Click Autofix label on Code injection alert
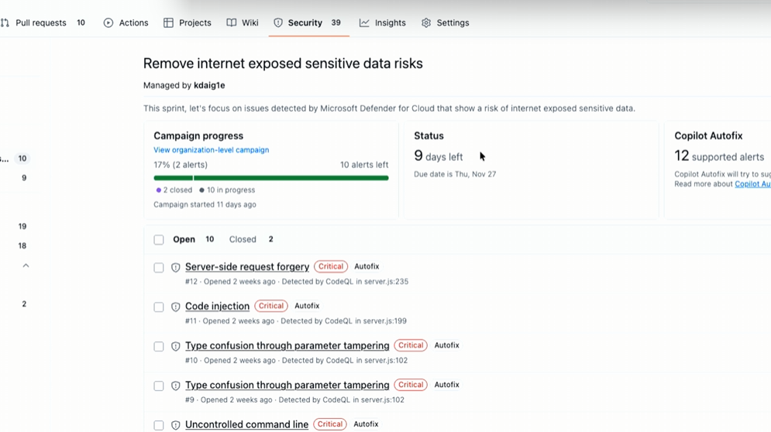The image size is (771, 432). [x=307, y=306]
